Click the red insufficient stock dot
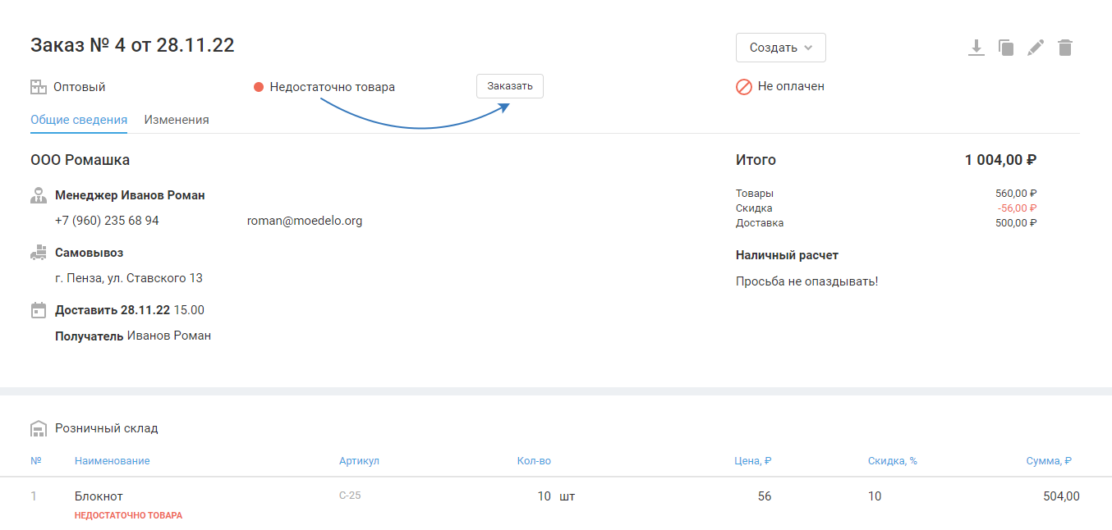Viewport: 1112px width, 530px height. coord(259,87)
